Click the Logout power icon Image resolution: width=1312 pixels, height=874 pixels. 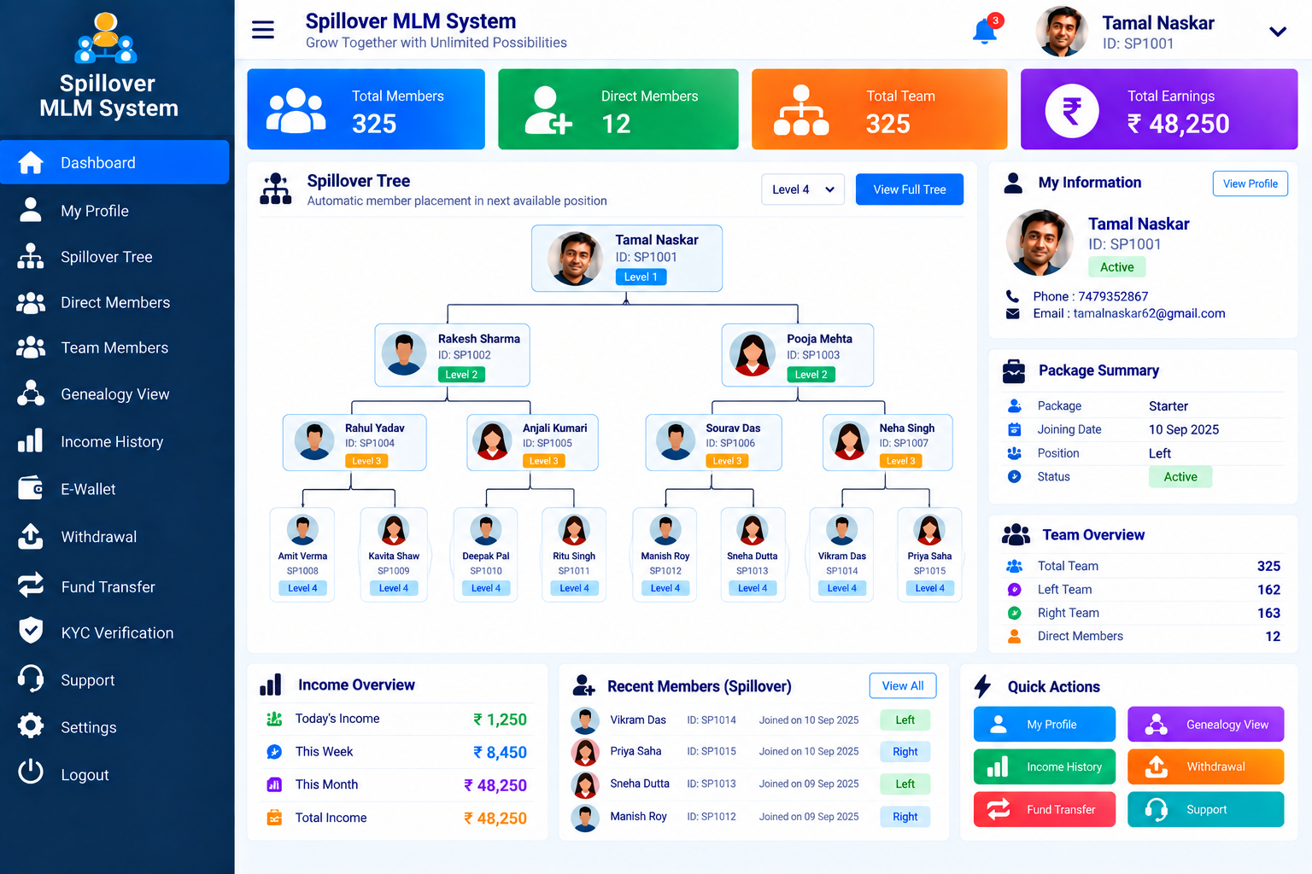(x=31, y=773)
